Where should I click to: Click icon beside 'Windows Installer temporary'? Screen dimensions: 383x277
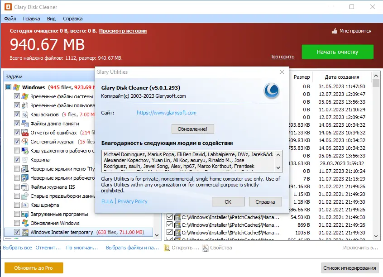25,232
